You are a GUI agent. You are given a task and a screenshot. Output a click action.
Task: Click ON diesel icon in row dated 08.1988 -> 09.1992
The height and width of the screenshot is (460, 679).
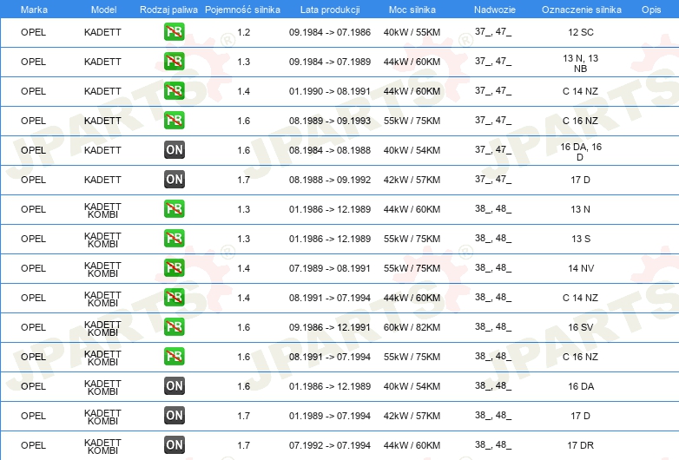(x=174, y=179)
